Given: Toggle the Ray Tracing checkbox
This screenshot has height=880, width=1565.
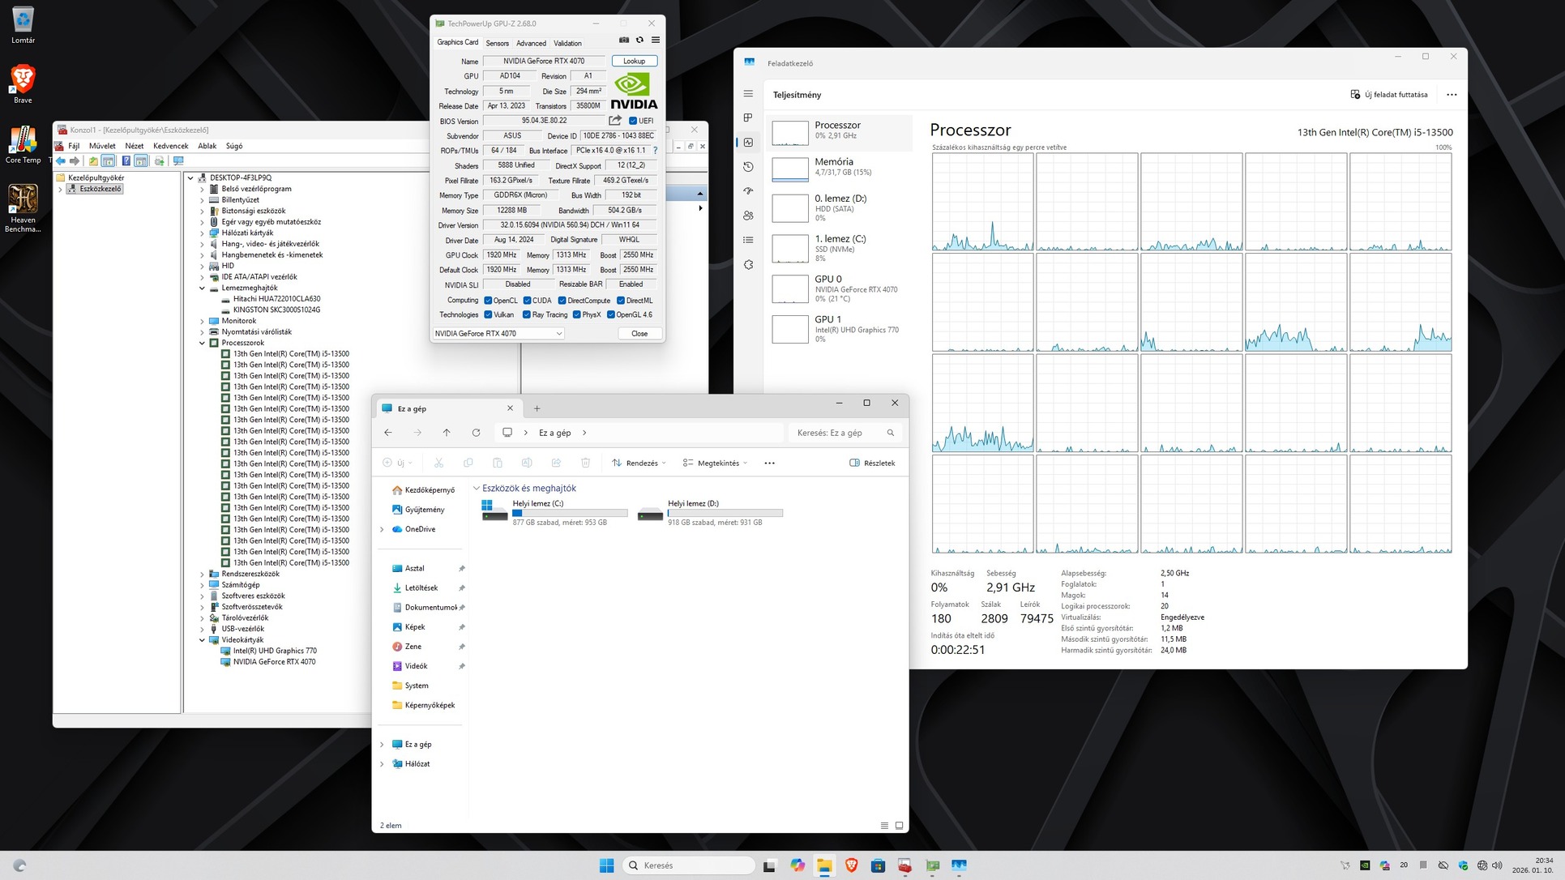Looking at the screenshot, I should [x=527, y=315].
